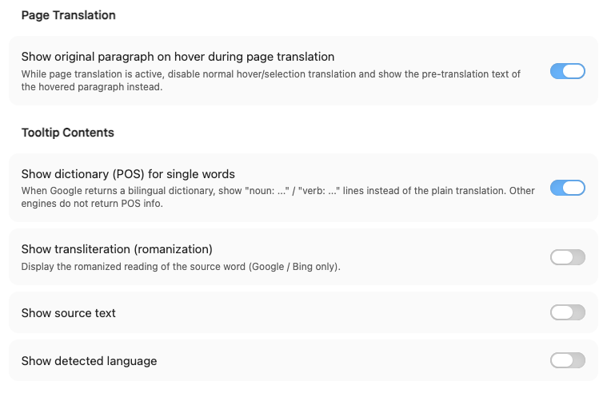This screenshot has height=405, width=615.
Task: Enable the Show detected language switch
Action: coord(568,360)
